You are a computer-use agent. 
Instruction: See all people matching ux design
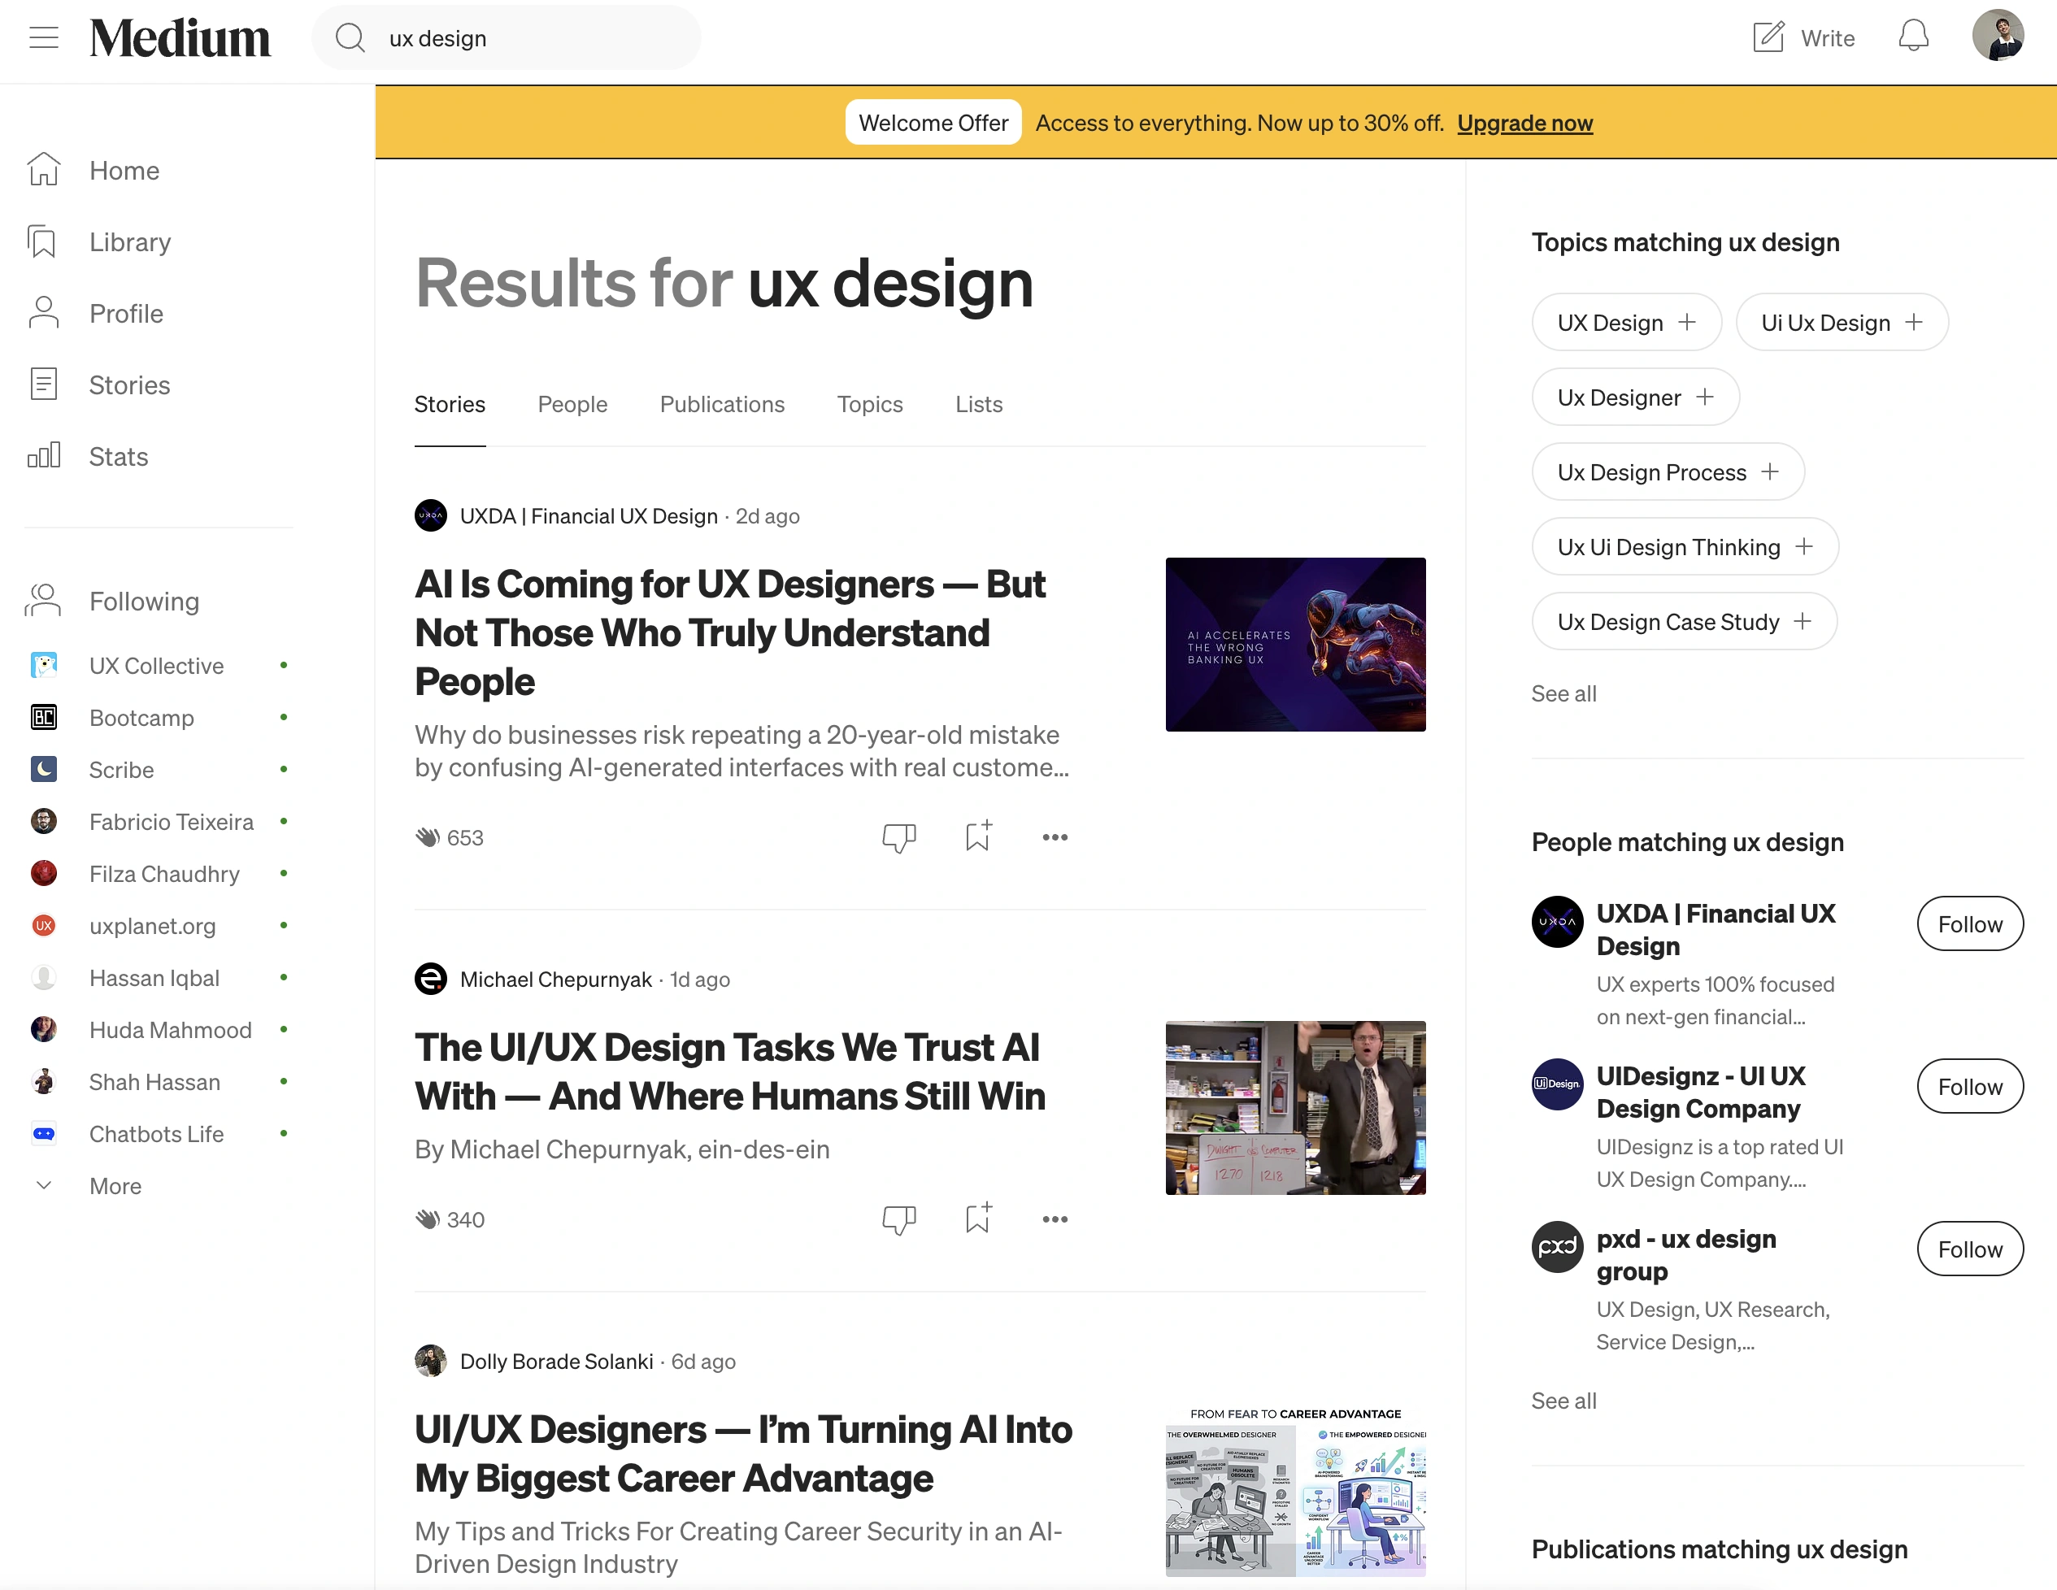click(x=1563, y=1401)
